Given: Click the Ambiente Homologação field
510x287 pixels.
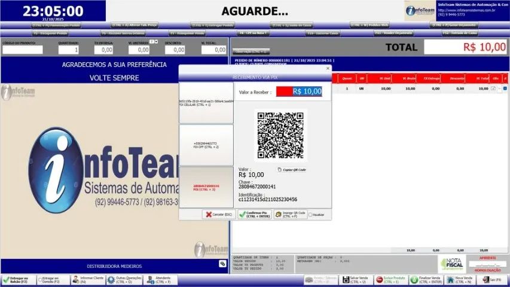Looking at the screenshot, I should 487,264.
